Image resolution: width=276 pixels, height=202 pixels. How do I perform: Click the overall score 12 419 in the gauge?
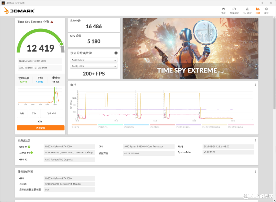(40, 48)
